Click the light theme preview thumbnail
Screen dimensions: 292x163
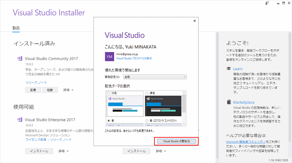[x=125, y=106]
